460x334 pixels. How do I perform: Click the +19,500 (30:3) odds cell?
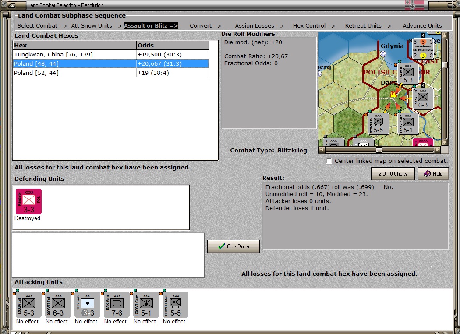[x=173, y=55]
